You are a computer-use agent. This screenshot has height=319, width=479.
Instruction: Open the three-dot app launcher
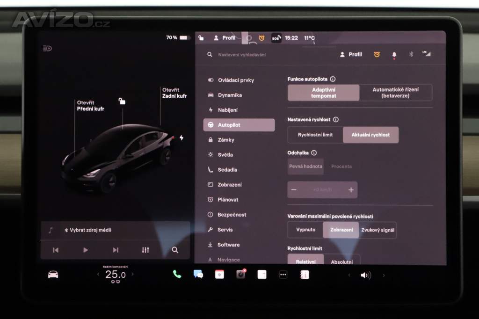(283, 275)
